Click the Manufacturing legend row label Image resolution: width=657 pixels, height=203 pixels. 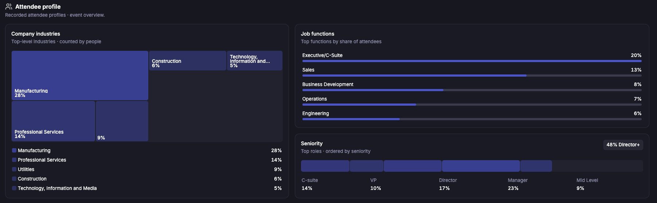point(34,150)
